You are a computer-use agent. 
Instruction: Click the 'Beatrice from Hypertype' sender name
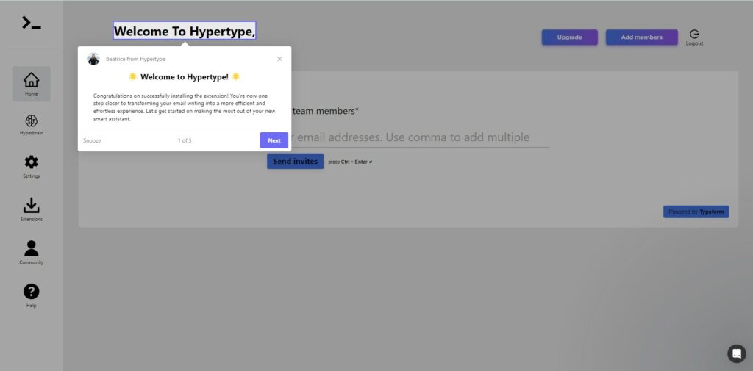coord(135,59)
